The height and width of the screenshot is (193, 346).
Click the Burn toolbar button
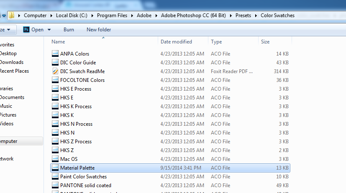[69, 30]
